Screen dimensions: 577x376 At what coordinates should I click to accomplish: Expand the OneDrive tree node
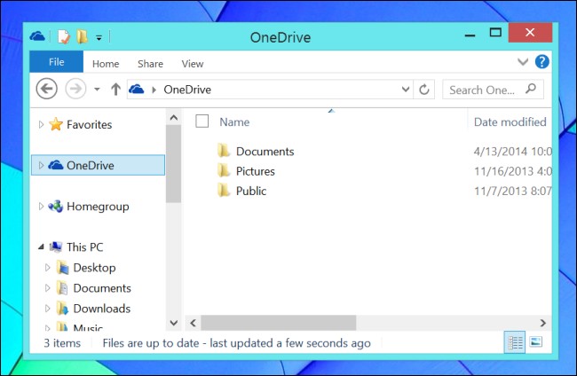click(x=41, y=166)
